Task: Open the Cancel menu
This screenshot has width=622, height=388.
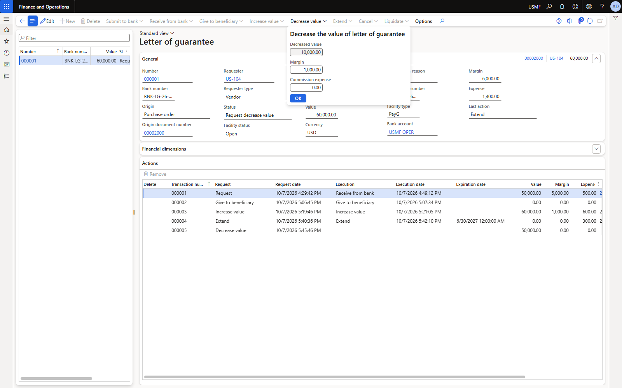Action: click(368, 21)
